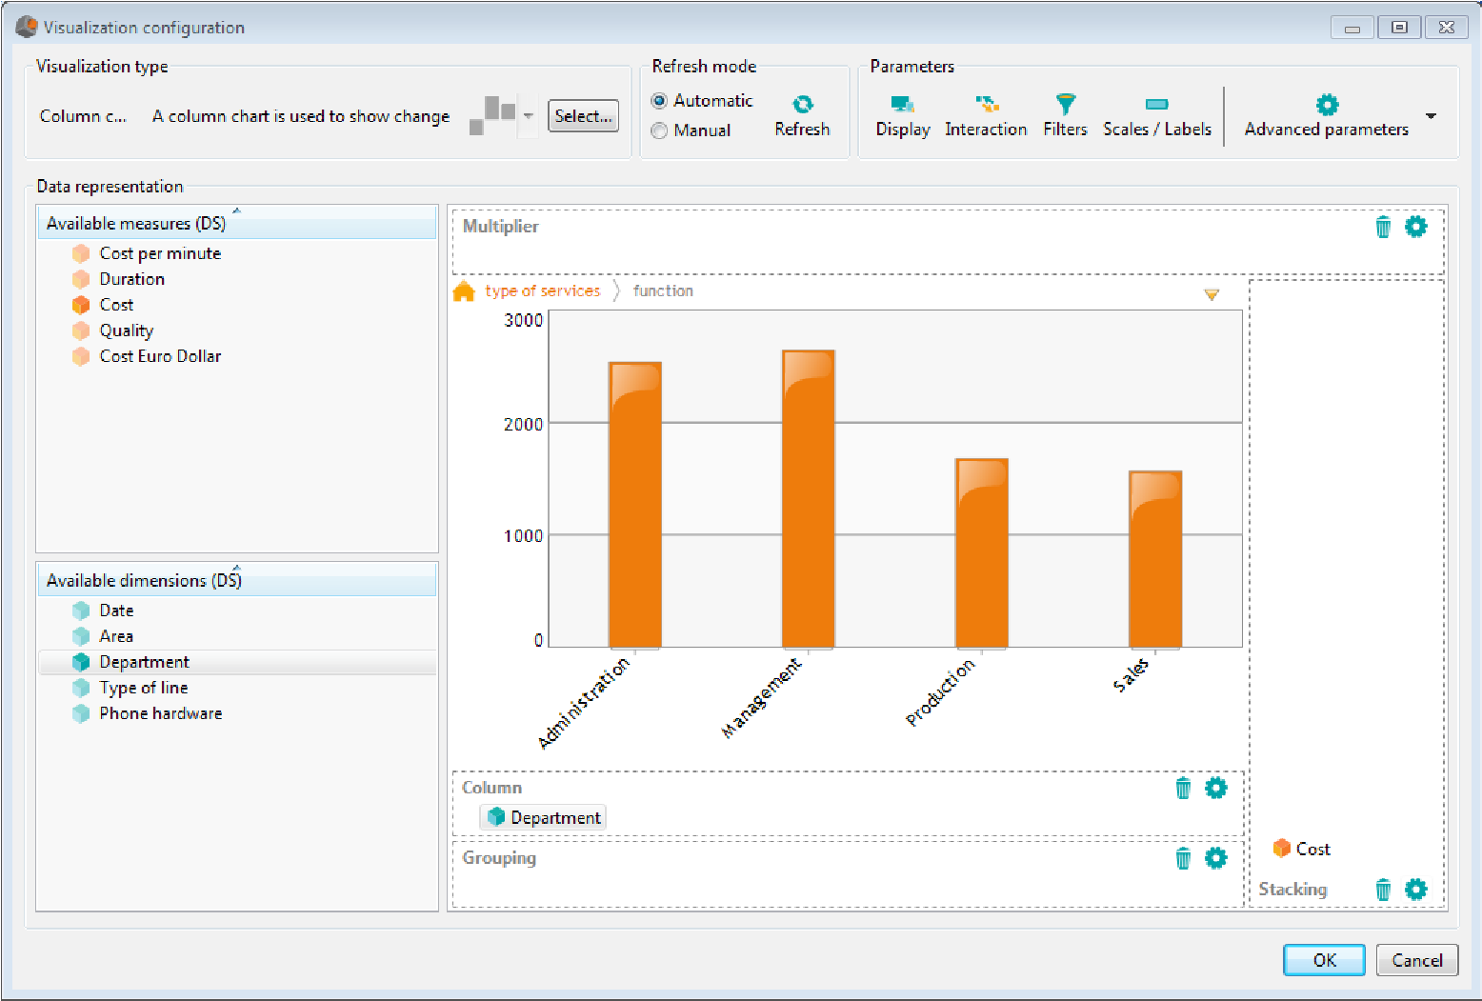Click the column chart description text

point(301,116)
